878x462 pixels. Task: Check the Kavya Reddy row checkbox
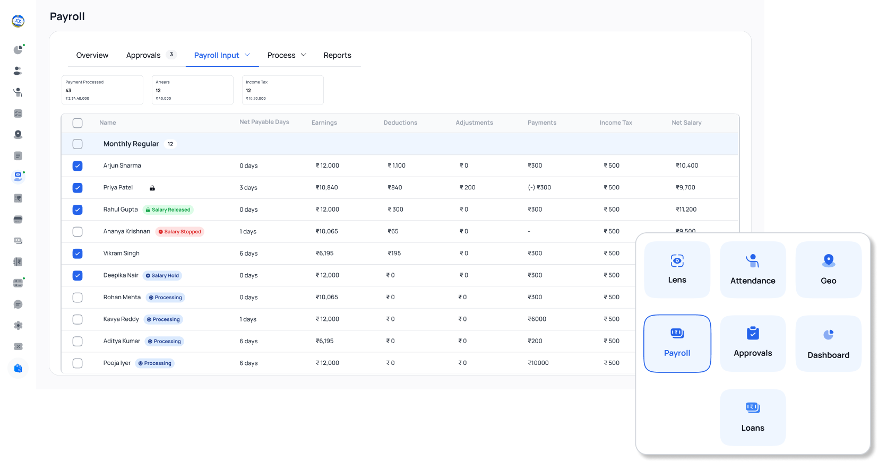[x=78, y=319]
